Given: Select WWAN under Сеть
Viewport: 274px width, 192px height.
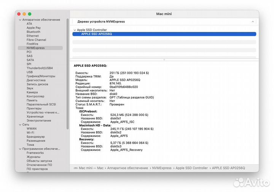Looking at the screenshot, I should click(32, 129).
